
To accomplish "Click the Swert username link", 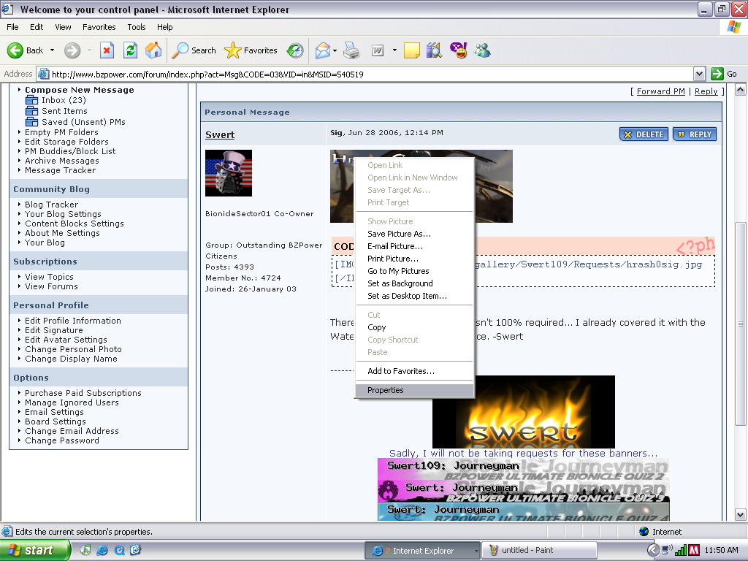I will pos(219,135).
